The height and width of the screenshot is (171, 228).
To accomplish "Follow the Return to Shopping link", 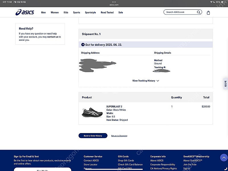I will [119, 136].
